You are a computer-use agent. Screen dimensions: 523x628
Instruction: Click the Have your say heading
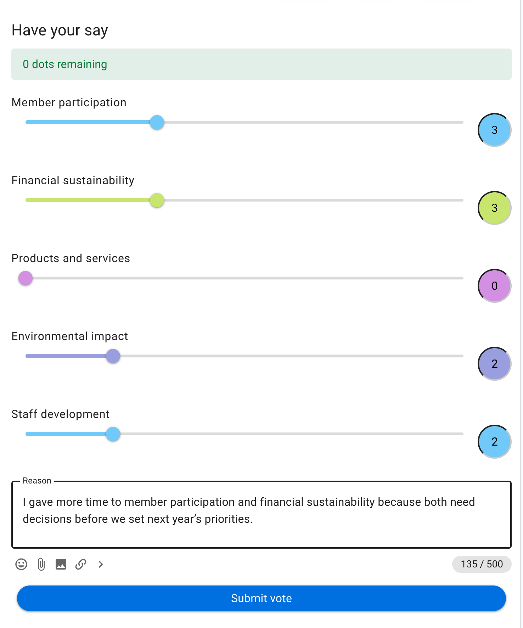[x=60, y=30]
